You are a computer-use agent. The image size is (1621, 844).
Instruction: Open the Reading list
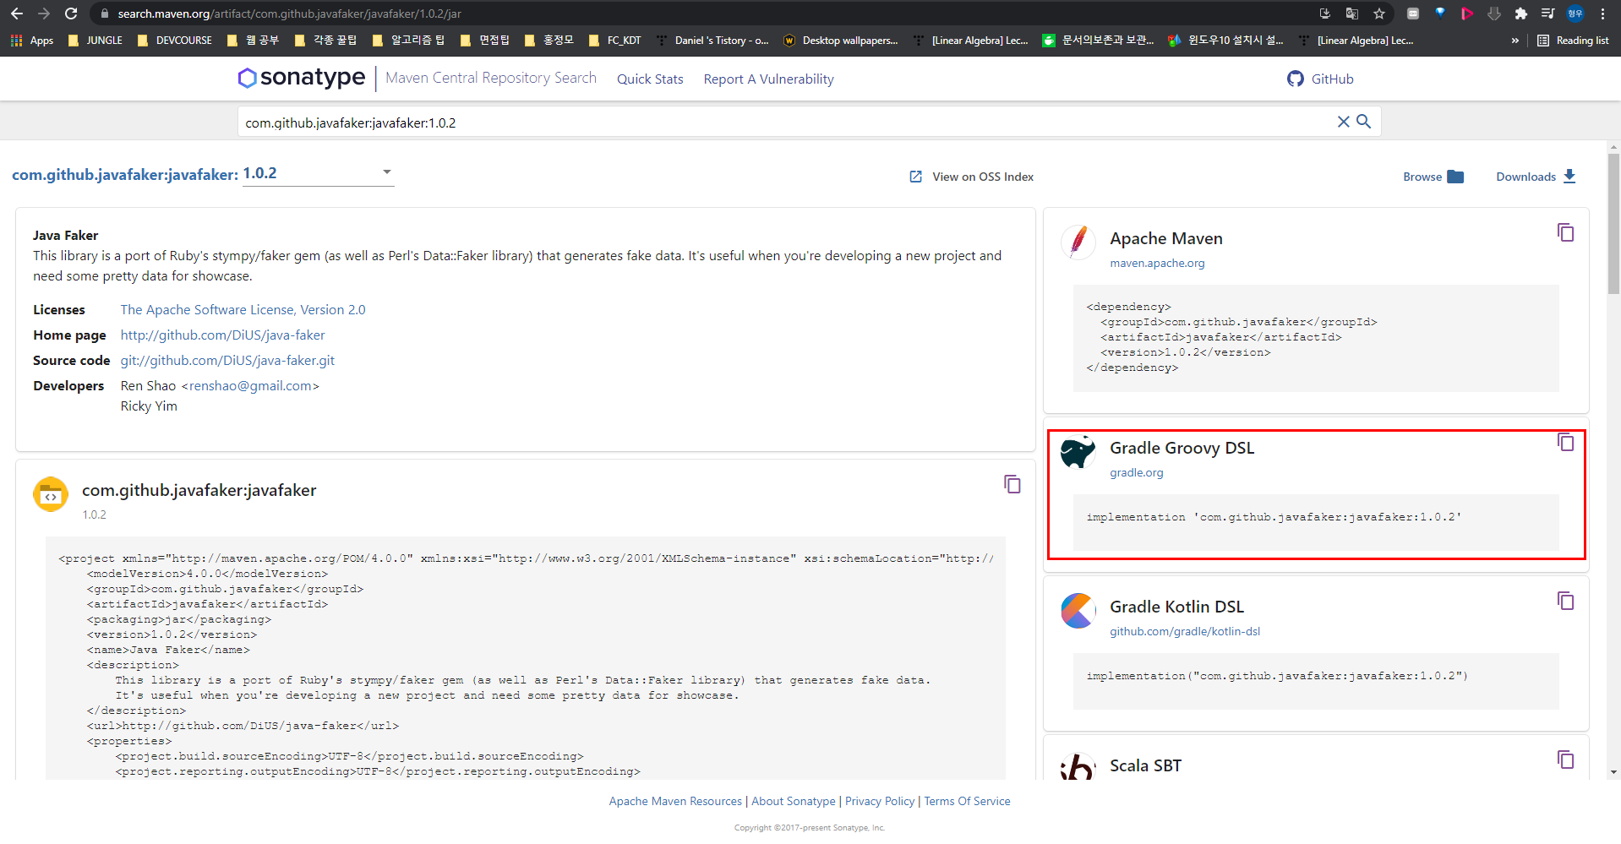point(1573,41)
